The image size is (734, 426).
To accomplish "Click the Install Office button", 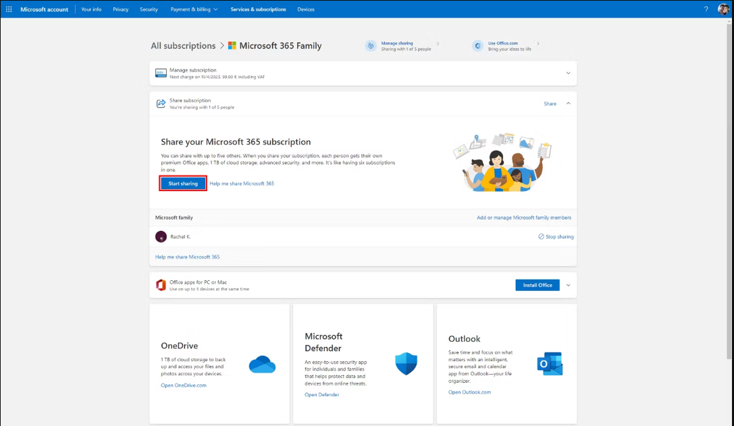I will (x=537, y=285).
